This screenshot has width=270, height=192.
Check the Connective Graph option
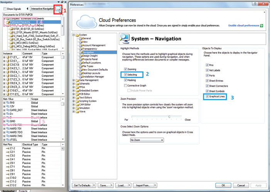click(124, 85)
